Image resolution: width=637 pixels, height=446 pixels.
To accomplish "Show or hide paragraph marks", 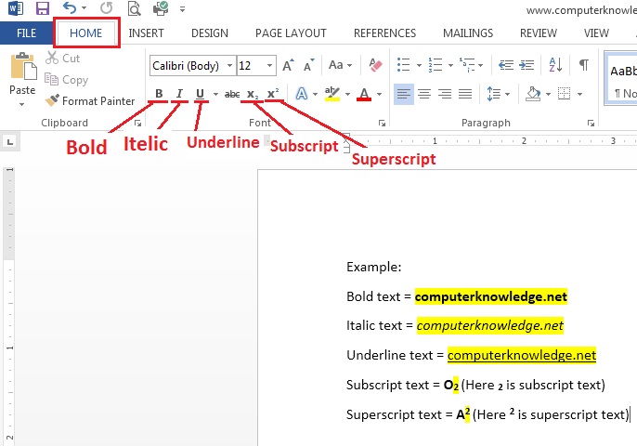I will click(x=584, y=65).
